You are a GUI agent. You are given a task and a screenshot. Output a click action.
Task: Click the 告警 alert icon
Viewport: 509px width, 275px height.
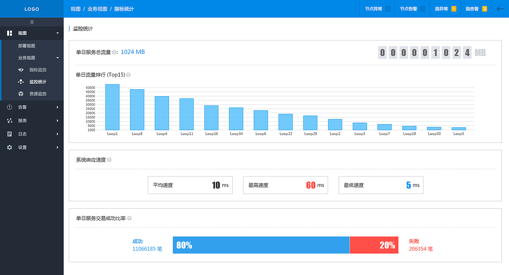point(10,107)
